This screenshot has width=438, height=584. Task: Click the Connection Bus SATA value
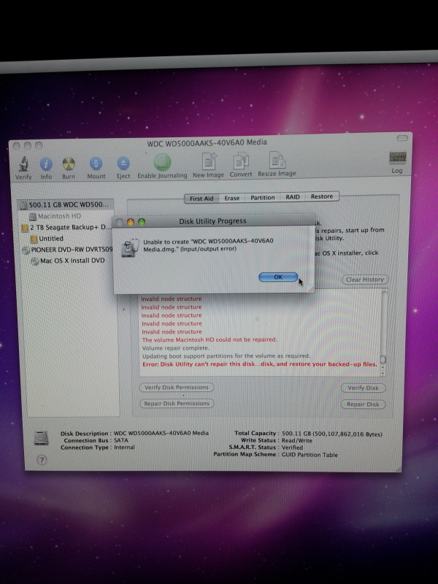click(x=121, y=440)
